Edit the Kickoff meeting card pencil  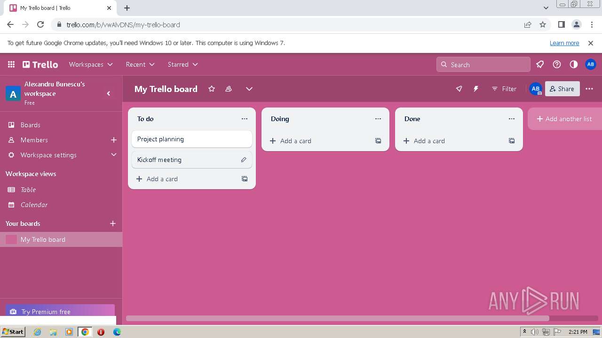(x=244, y=160)
